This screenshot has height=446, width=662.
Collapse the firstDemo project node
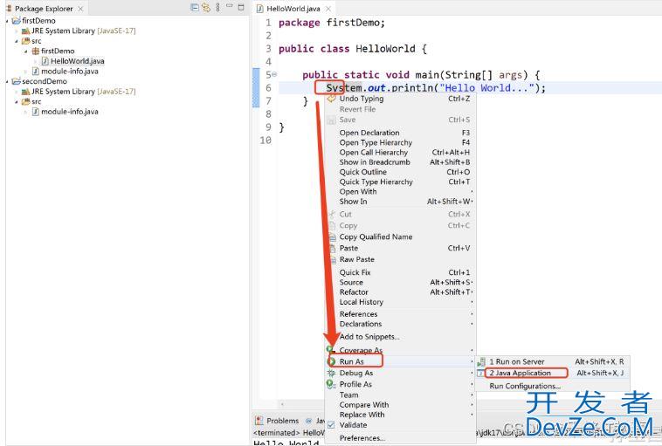[x=7, y=21]
